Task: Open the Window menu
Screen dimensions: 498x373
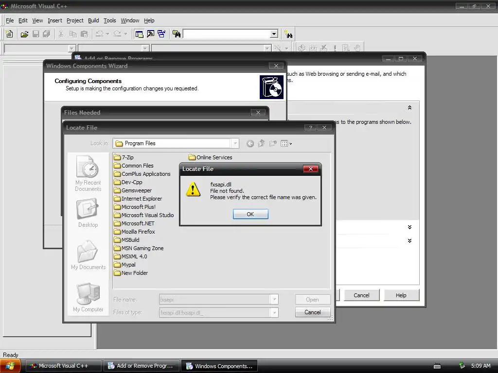Action: (x=130, y=20)
